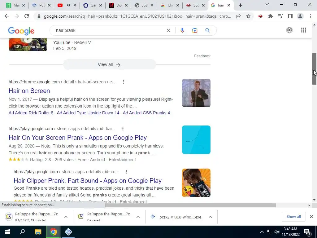The height and width of the screenshot is (238, 317).
Task: Close the downloads bar
Action: tap(311, 217)
